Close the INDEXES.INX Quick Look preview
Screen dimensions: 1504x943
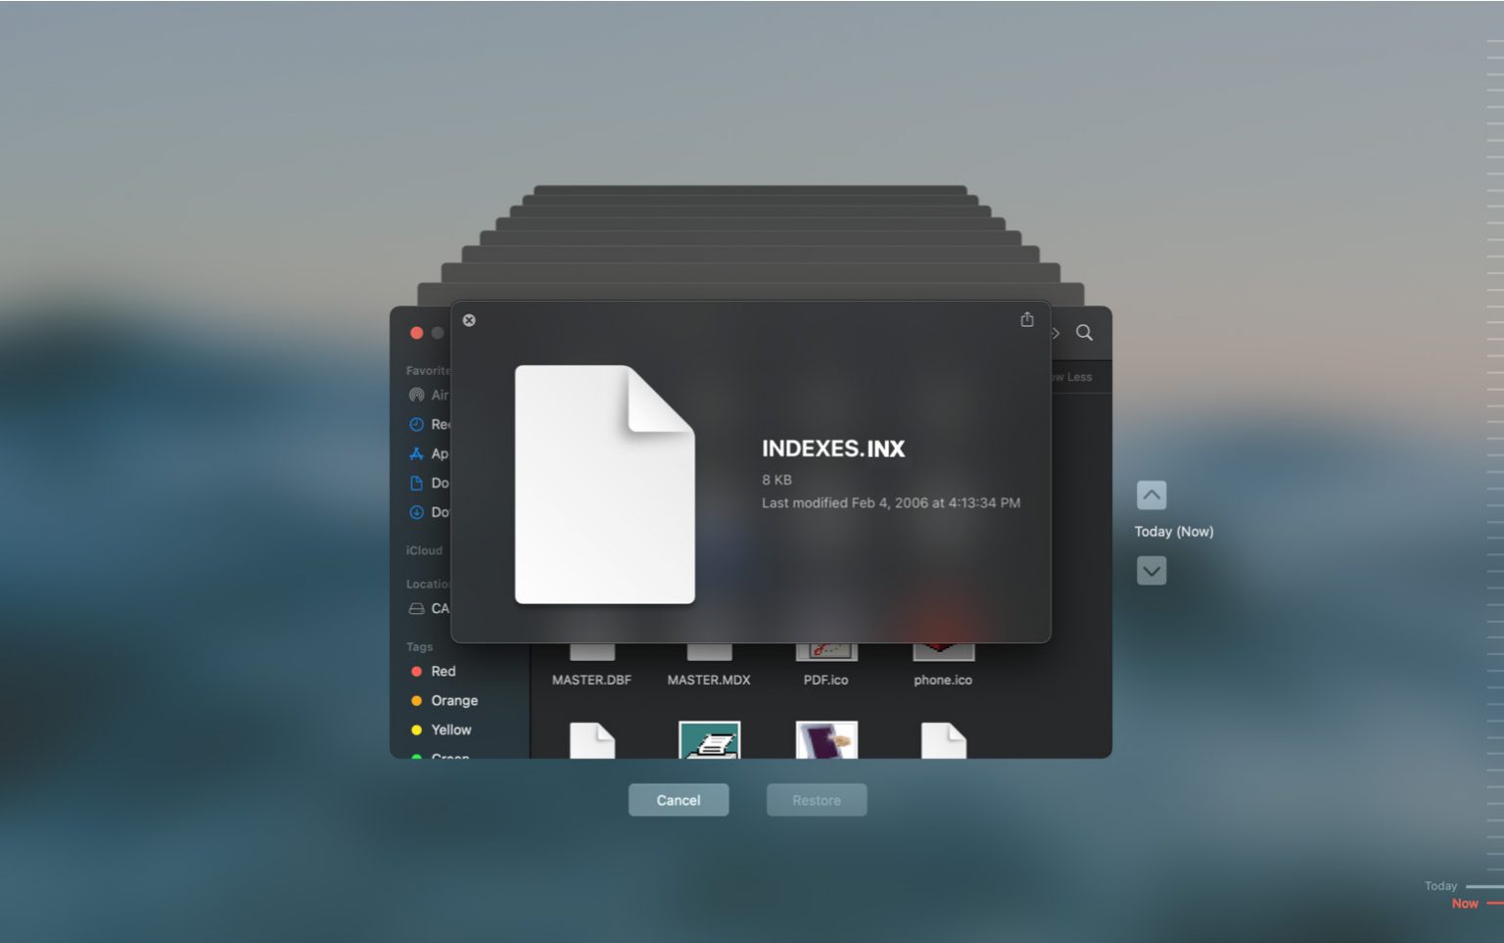(x=469, y=320)
